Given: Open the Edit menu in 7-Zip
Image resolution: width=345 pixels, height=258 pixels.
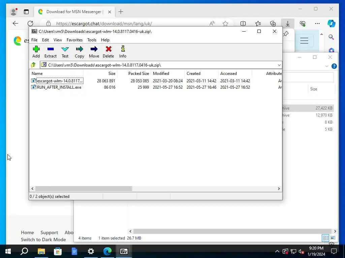Looking at the screenshot, I should [45, 40].
